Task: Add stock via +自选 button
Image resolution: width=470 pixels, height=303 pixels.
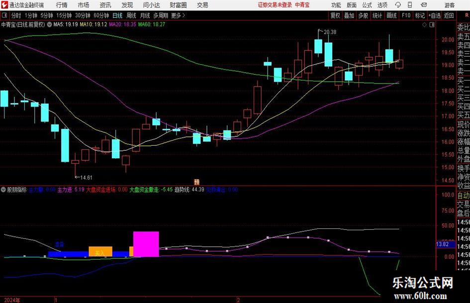Action: [x=435, y=15]
